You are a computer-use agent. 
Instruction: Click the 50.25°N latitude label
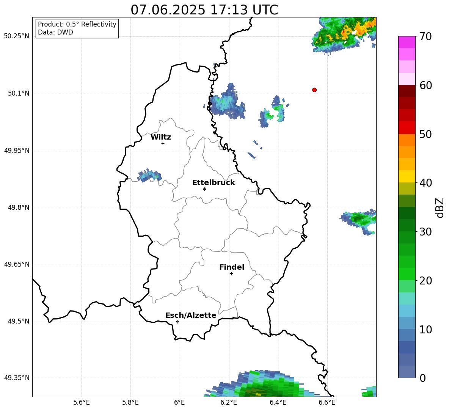[17, 36]
